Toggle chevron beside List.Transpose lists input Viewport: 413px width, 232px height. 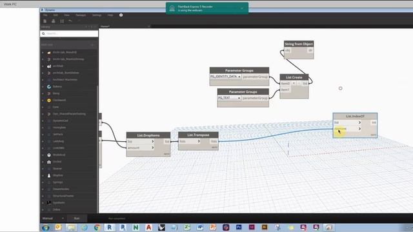199,141
